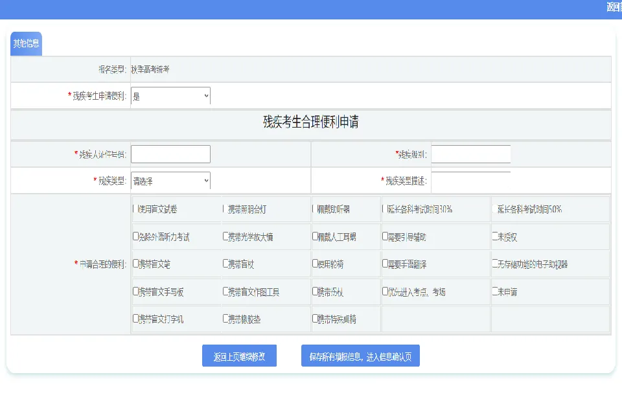This screenshot has height=410, width=622.
Task: Select the 携带盲文笔 accommodation
Action: pyautogui.click(x=135, y=264)
